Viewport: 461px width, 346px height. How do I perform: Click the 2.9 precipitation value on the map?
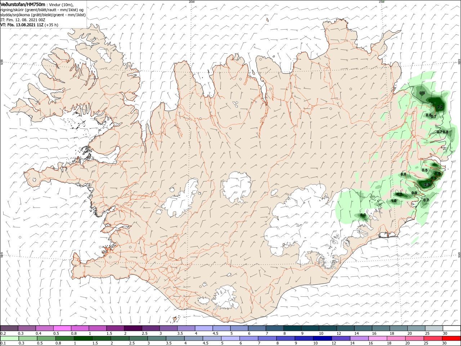(427, 185)
